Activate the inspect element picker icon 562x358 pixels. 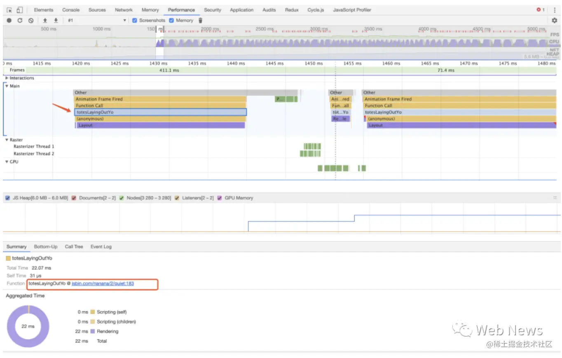click(9, 10)
